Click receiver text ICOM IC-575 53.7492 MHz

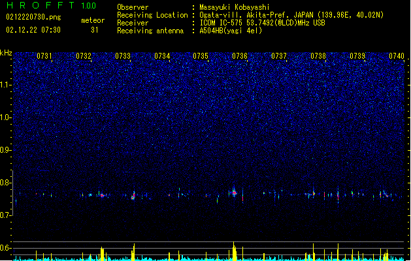(x=262, y=23)
